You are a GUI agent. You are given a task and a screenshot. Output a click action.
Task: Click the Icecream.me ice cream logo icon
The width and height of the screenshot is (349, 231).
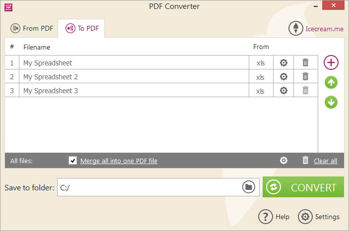[x=296, y=28]
